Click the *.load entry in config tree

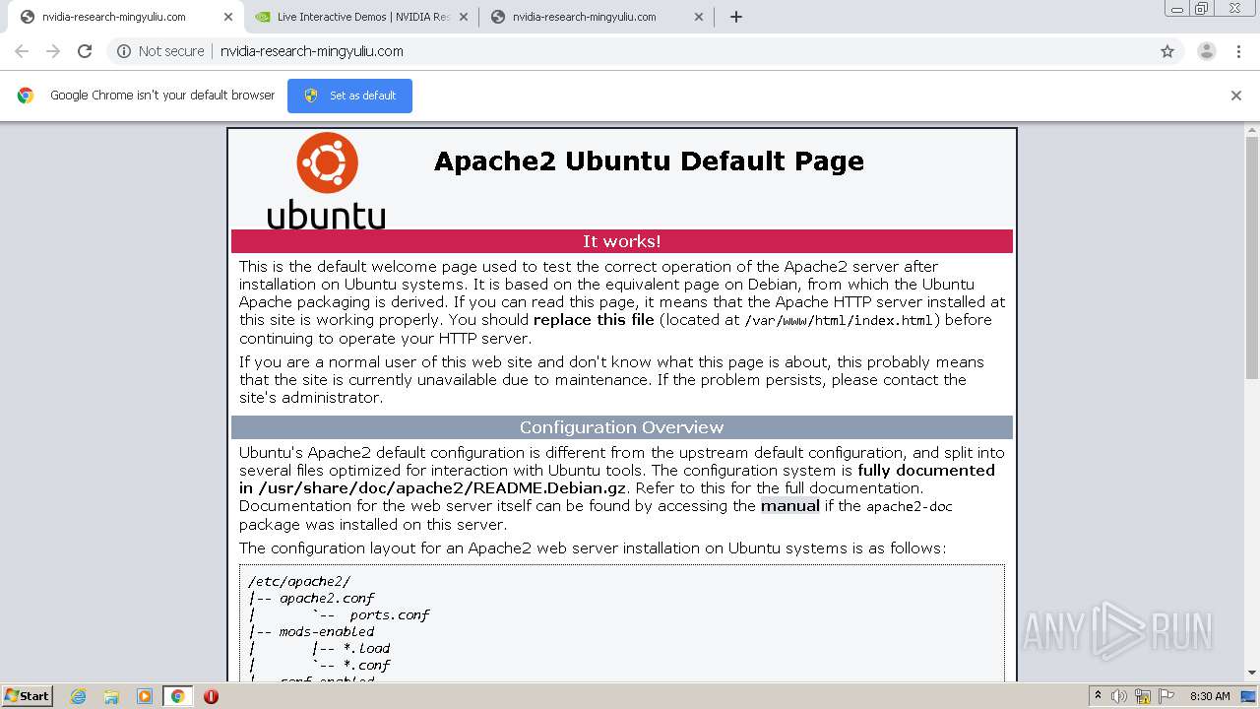tap(366, 649)
